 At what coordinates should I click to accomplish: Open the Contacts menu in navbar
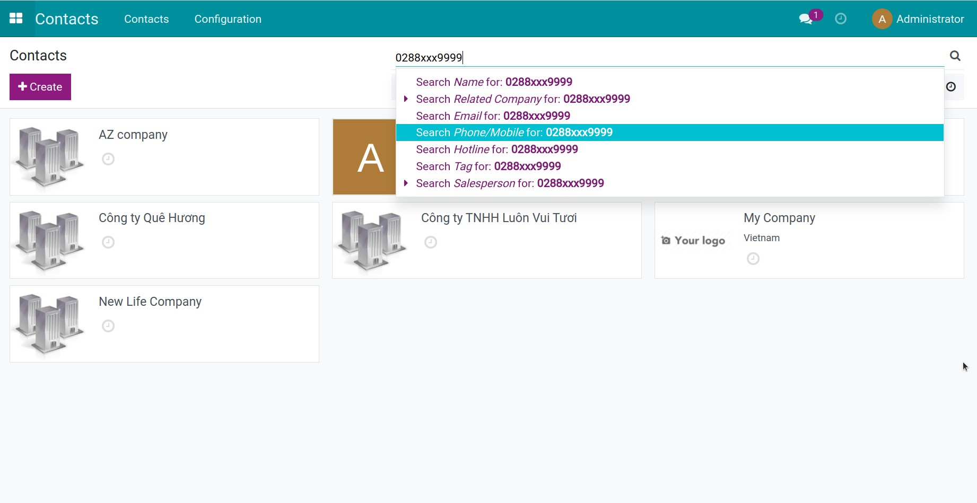(x=146, y=19)
